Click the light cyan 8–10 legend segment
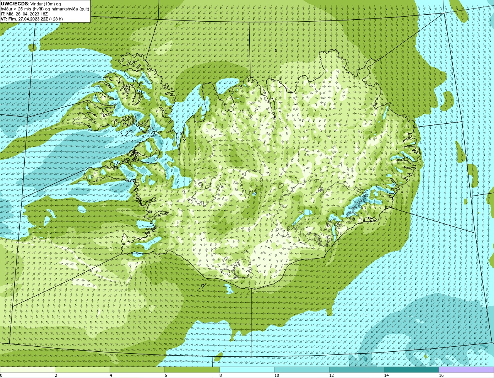 247,370
